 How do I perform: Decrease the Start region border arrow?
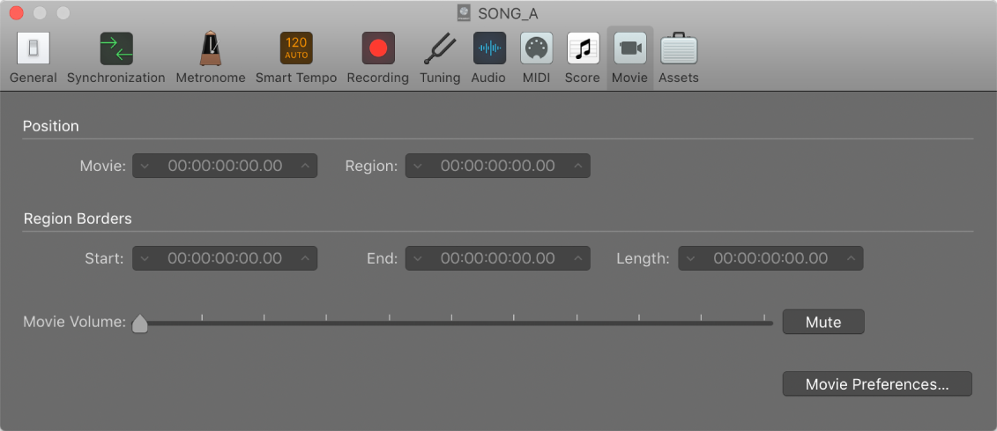coord(145,258)
